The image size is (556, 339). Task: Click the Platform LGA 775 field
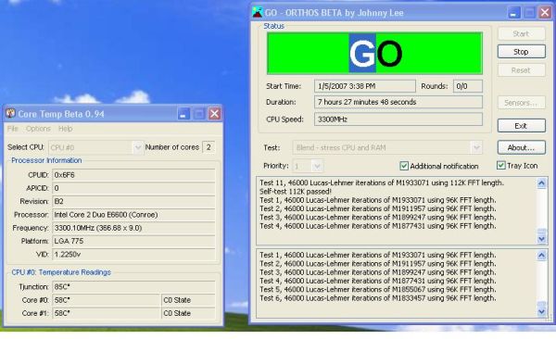click(133, 241)
